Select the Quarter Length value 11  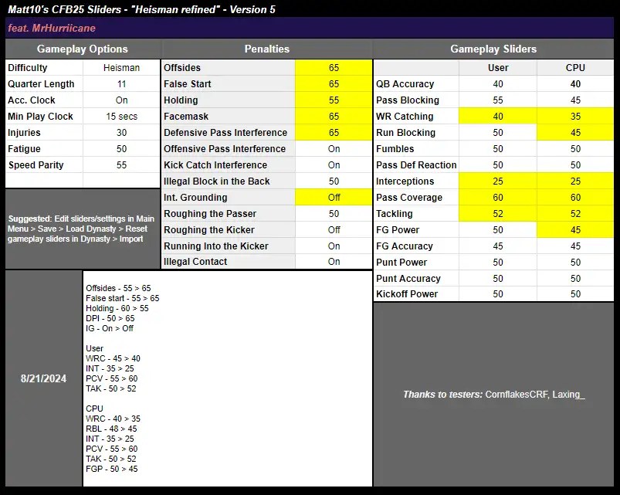tap(121, 84)
